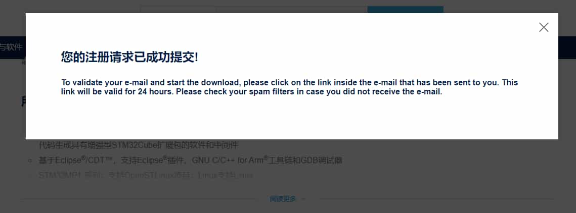Screen dimensions: 576x213
Task: Click the breadcrumb fragment below 与软件
Action: [23, 63]
